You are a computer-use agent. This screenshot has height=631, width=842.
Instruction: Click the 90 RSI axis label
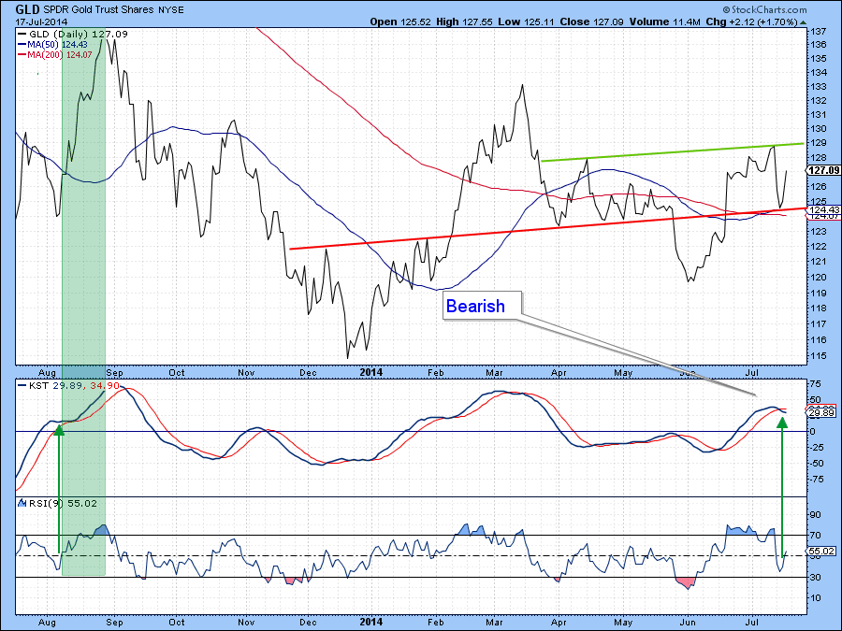tap(815, 514)
